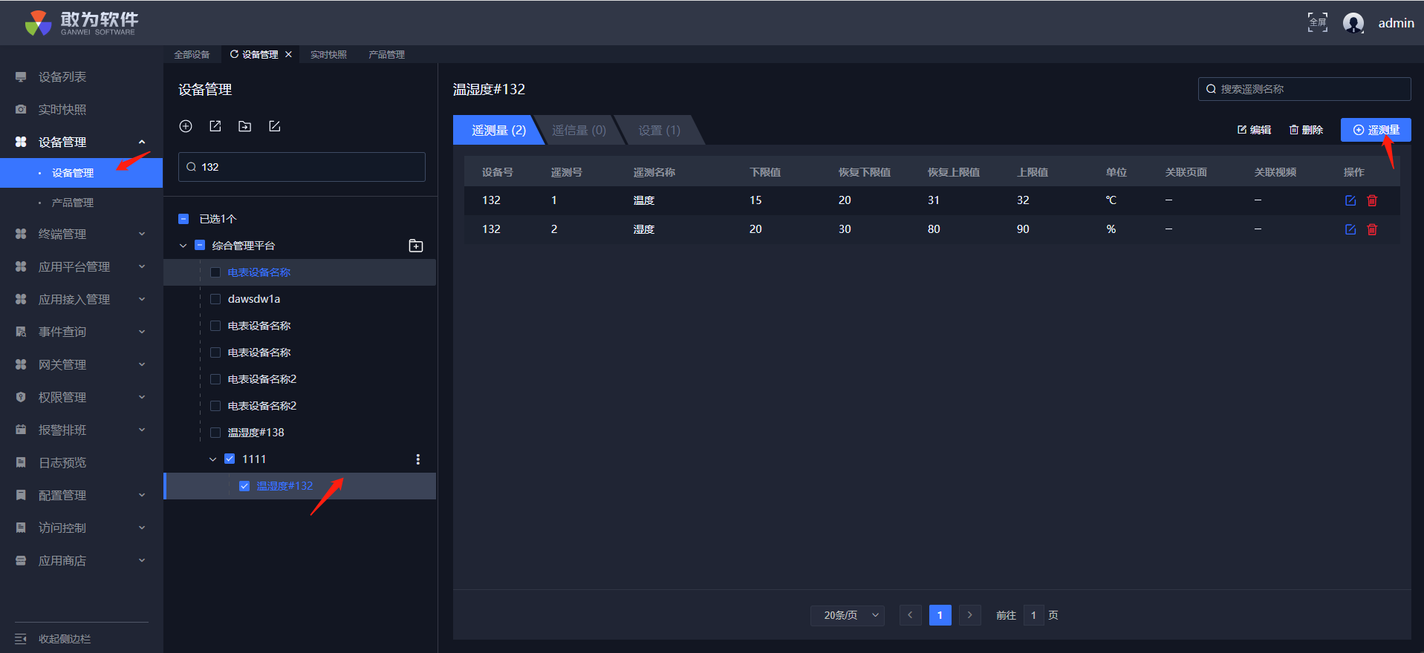Click the fullscreen 全屏 icon
1424x653 pixels.
[x=1317, y=22]
